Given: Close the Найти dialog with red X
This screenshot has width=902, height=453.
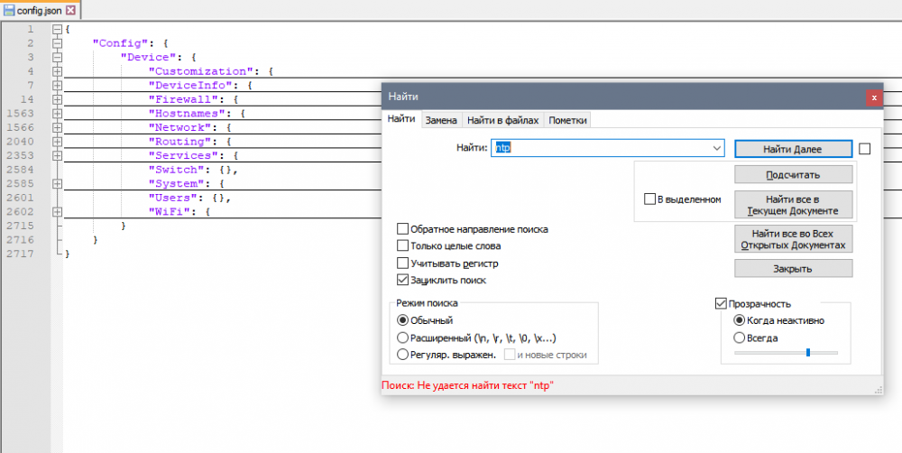Looking at the screenshot, I should [873, 97].
